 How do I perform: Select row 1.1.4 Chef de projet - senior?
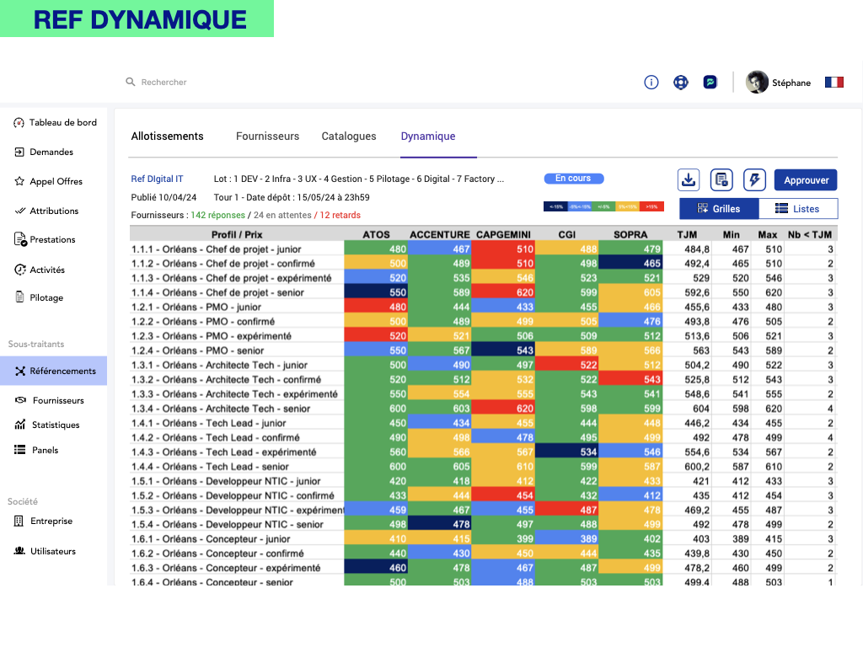(483, 292)
